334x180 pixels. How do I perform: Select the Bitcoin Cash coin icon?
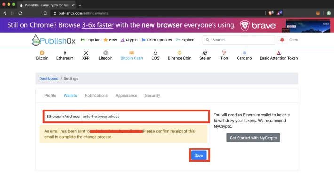132,53
